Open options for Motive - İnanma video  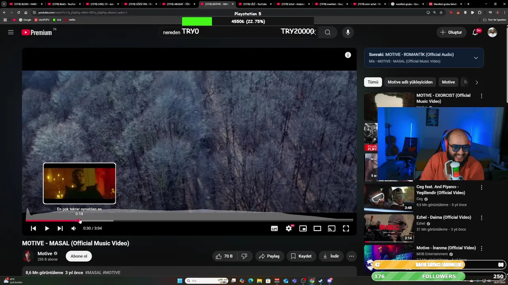[x=481, y=248]
